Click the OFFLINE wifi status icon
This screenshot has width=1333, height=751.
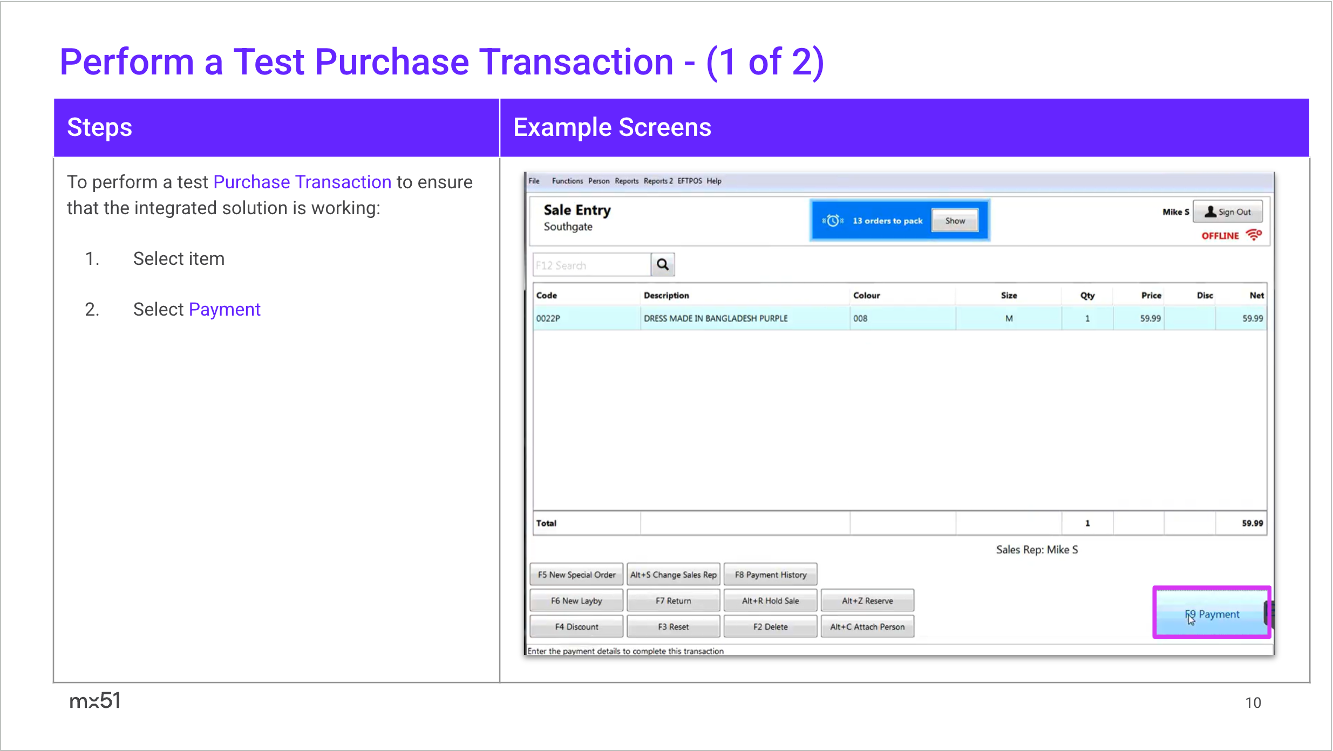pos(1253,235)
